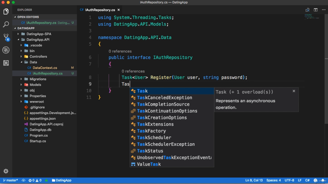Select the UnobservedTaskExceptionEvent suggestion
328x184 pixels.
click(x=172, y=158)
